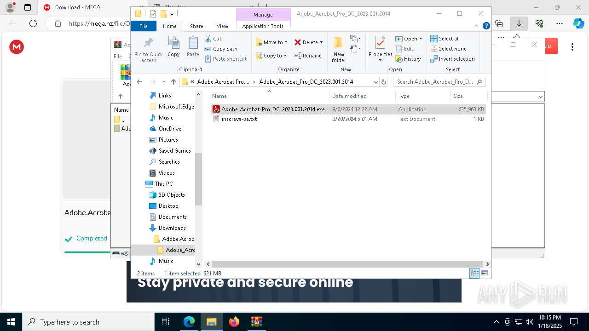Select Adobe_Acrobat_Pro_DC_2023.001.2014.exe file
589x331 pixels.
[348, 109]
